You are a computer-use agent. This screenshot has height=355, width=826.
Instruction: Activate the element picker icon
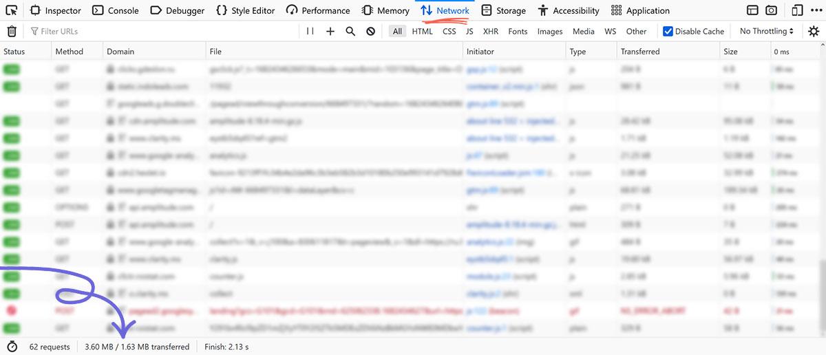pyautogui.click(x=12, y=10)
